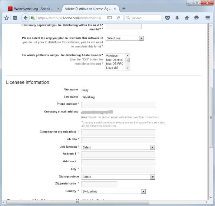Select Linux x86 in platforms list
Screen dimensions: 215x206
(x=112, y=68)
